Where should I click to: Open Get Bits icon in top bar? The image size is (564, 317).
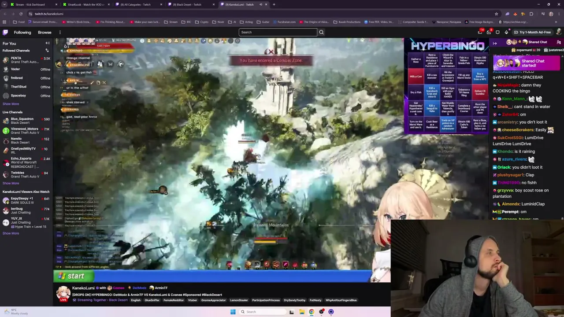tap(506, 32)
